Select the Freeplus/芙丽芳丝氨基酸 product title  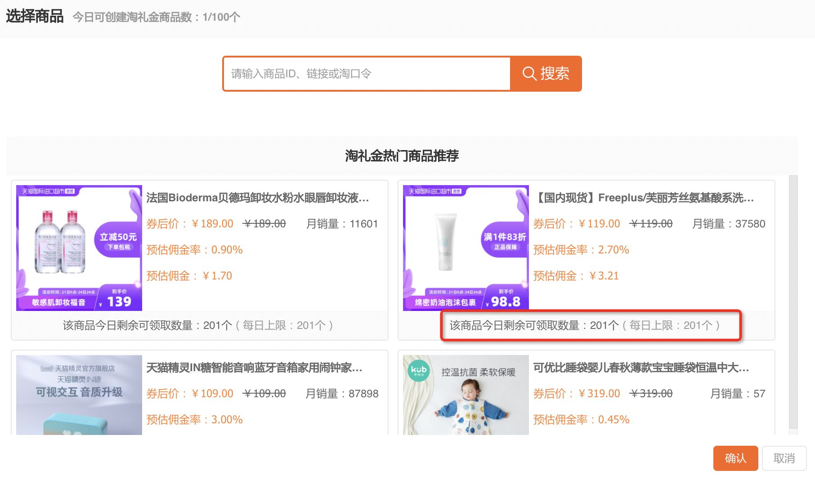pos(644,198)
